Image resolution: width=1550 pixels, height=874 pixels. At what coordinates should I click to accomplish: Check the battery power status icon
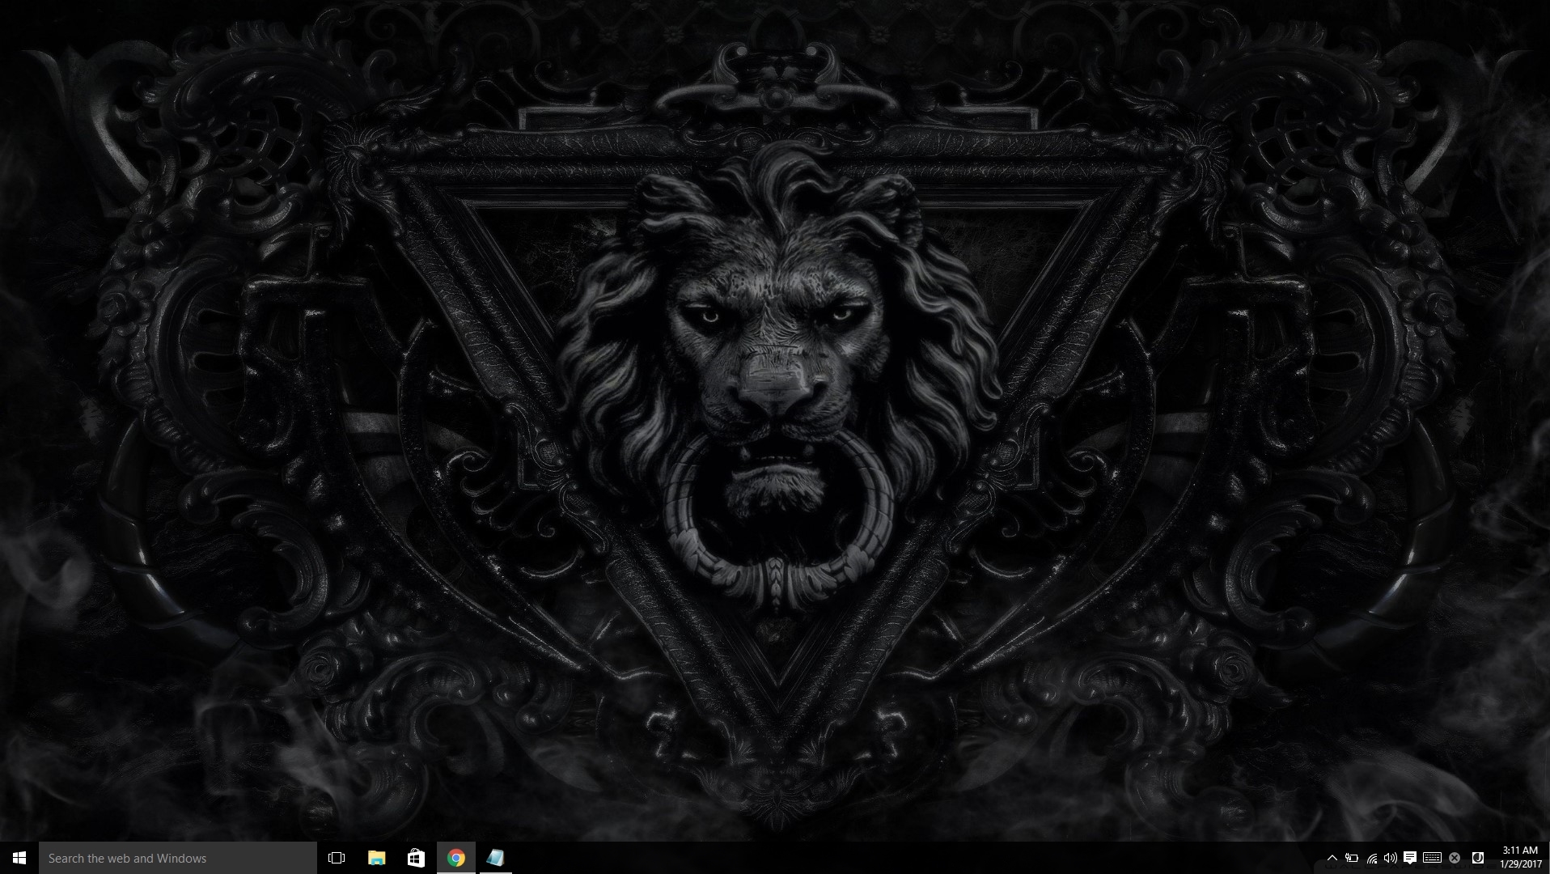pyautogui.click(x=1352, y=858)
